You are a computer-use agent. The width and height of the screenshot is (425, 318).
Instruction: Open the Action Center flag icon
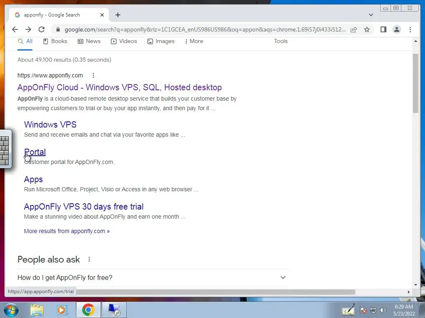pyautogui.click(x=363, y=311)
